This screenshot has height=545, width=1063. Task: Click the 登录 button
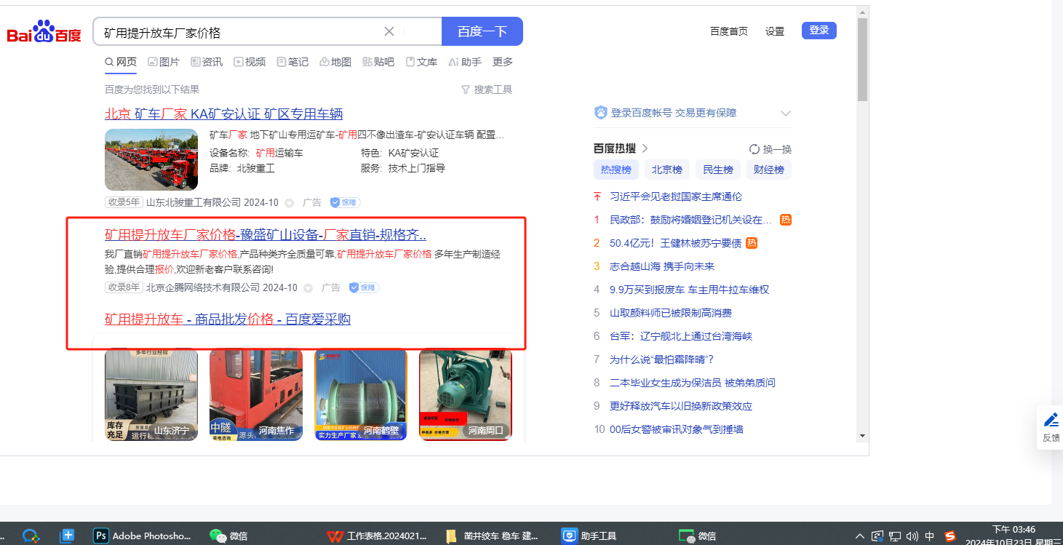pos(819,31)
